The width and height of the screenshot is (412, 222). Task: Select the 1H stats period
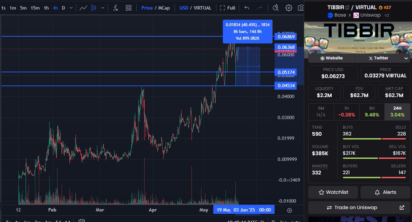pos(346,112)
